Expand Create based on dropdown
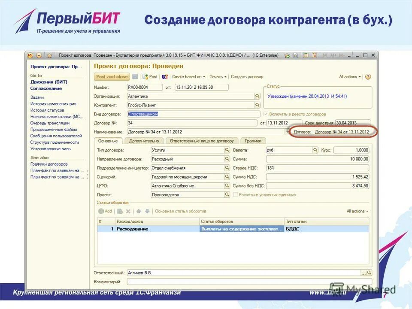412x309 pixels. [189, 77]
